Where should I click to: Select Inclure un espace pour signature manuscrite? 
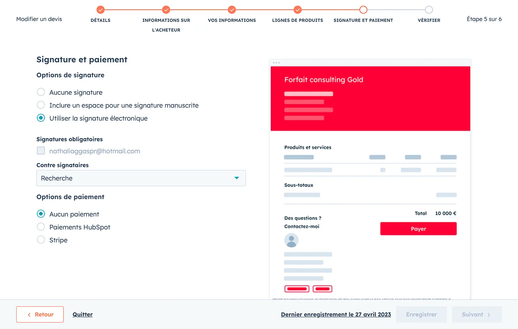[x=41, y=105]
